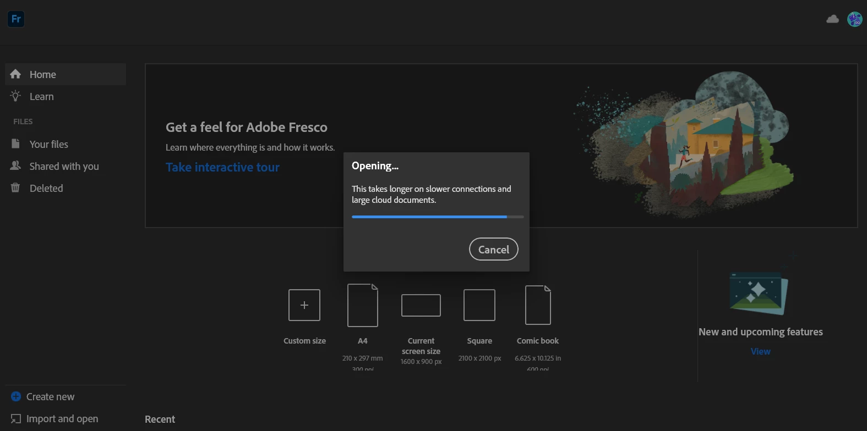Cancel the Opening dialog
This screenshot has height=431, width=867.
494,249
